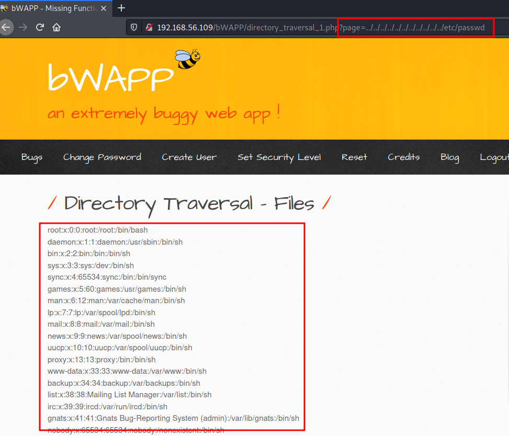
Task: Click the mail:x:8:8 passwd line
Action: pos(101,325)
